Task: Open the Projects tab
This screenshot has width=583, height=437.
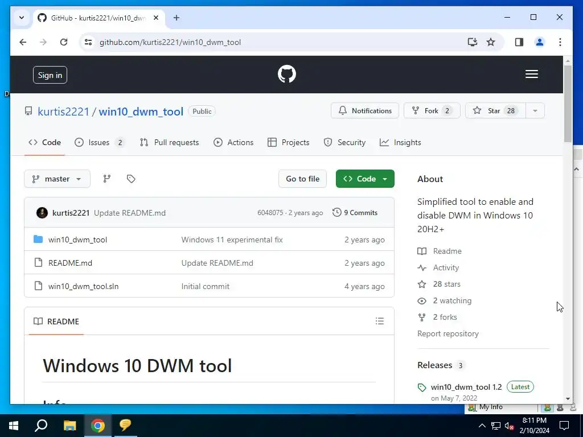Action: (x=289, y=142)
